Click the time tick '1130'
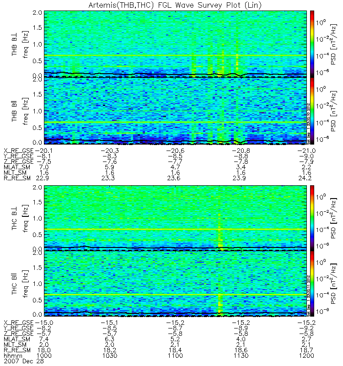 pos(241,356)
